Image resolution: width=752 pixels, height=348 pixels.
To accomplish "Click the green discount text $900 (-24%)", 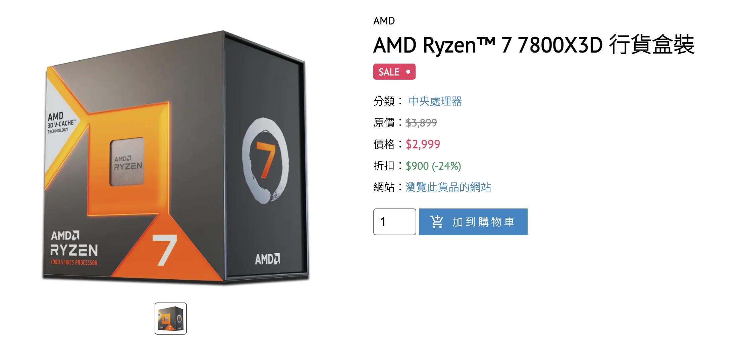I will [x=433, y=166].
